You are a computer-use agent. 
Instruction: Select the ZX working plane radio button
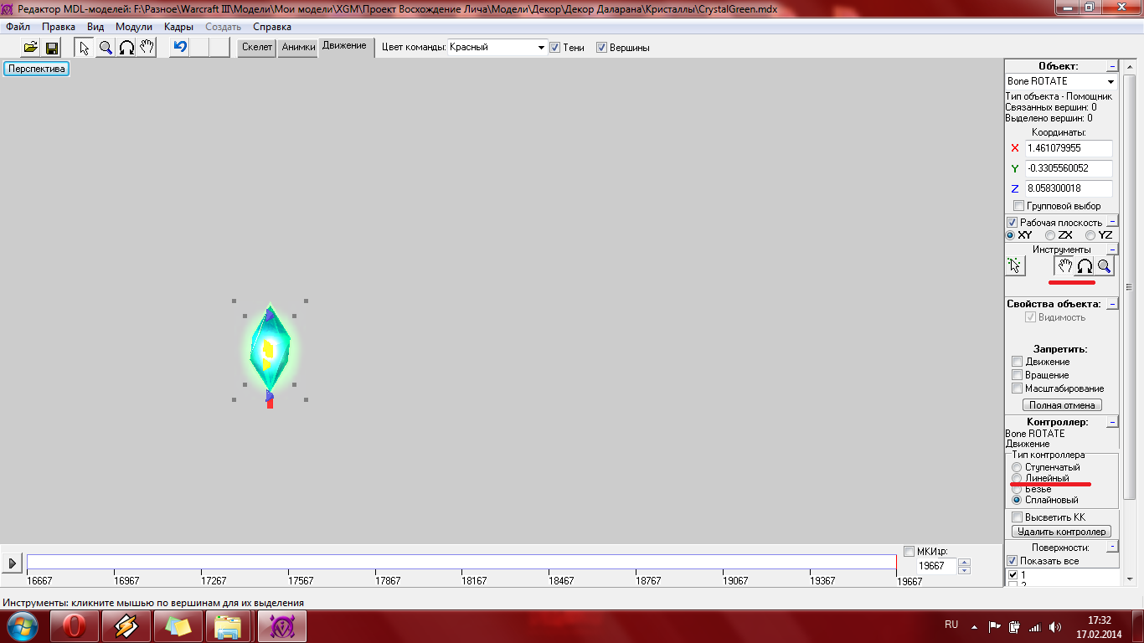1050,235
